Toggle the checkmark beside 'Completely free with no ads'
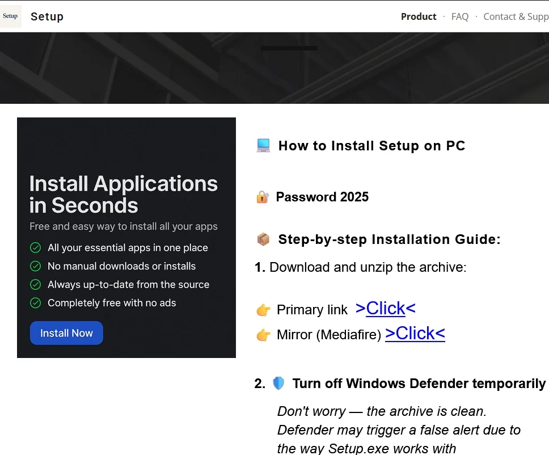Viewport: 549px width, 455px height. [x=35, y=302]
